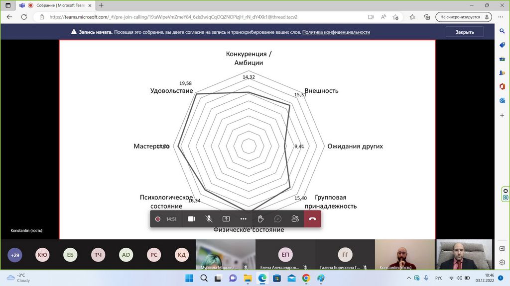The height and width of the screenshot is (286, 510).
Task: Open Edge settings and more menu
Action: pyautogui.click(x=501, y=17)
